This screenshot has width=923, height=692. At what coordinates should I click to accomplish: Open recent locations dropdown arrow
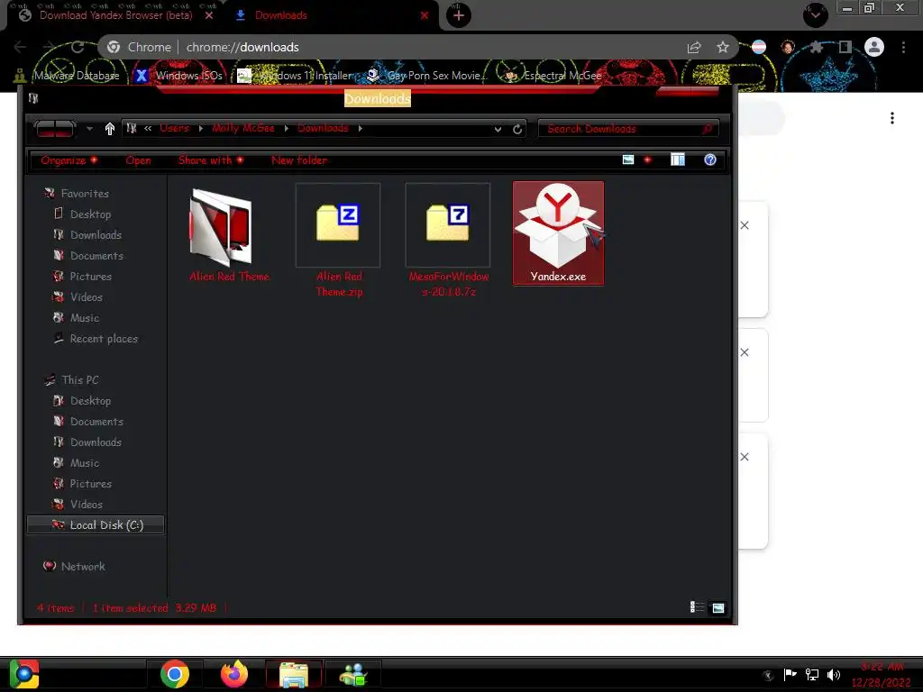[89, 129]
